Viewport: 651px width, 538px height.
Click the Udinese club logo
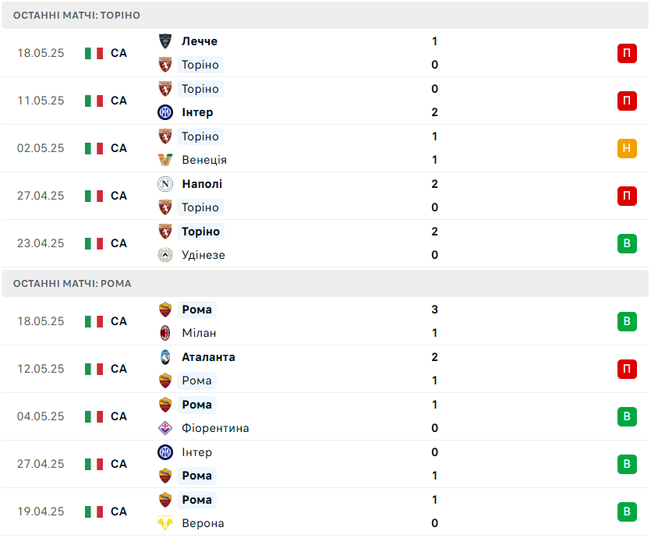click(x=165, y=255)
